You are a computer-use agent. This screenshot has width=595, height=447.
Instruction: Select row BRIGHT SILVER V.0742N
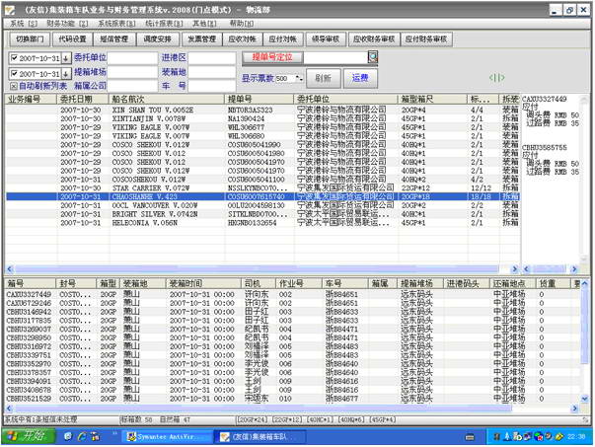262,214
